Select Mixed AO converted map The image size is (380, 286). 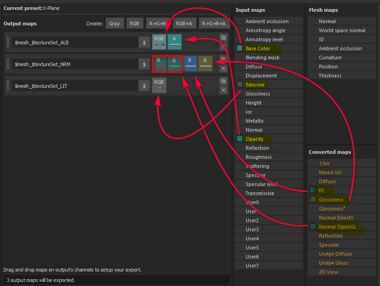pyautogui.click(x=342, y=172)
